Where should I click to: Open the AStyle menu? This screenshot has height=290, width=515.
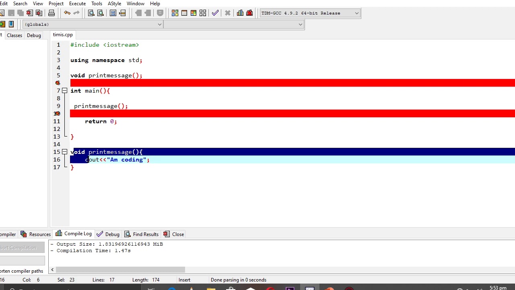114,4
